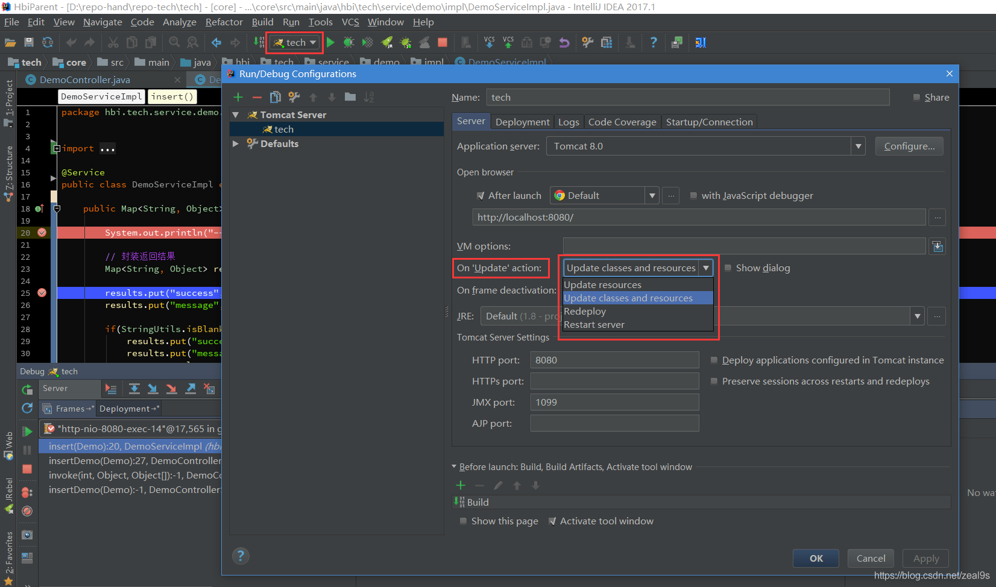Toggle breakpoint on line 25
996x587 pixels.
point(42,293)
